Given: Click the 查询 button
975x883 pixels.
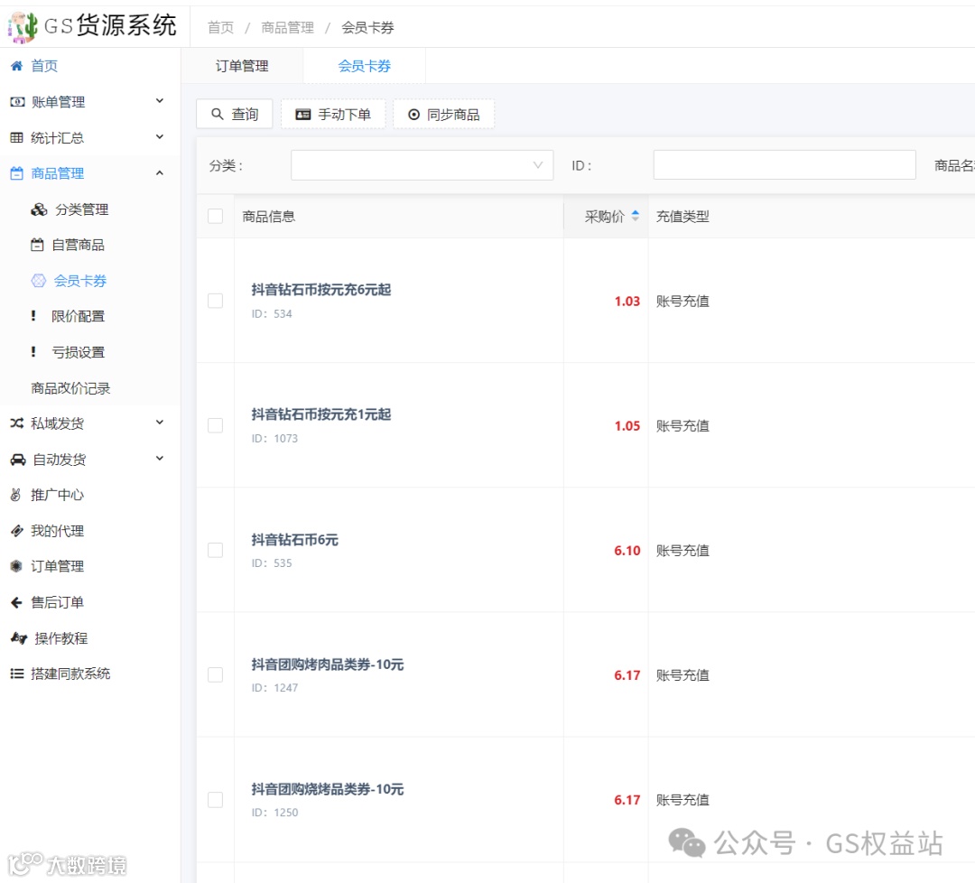Looking at the screenshot, I should (235, 114).
